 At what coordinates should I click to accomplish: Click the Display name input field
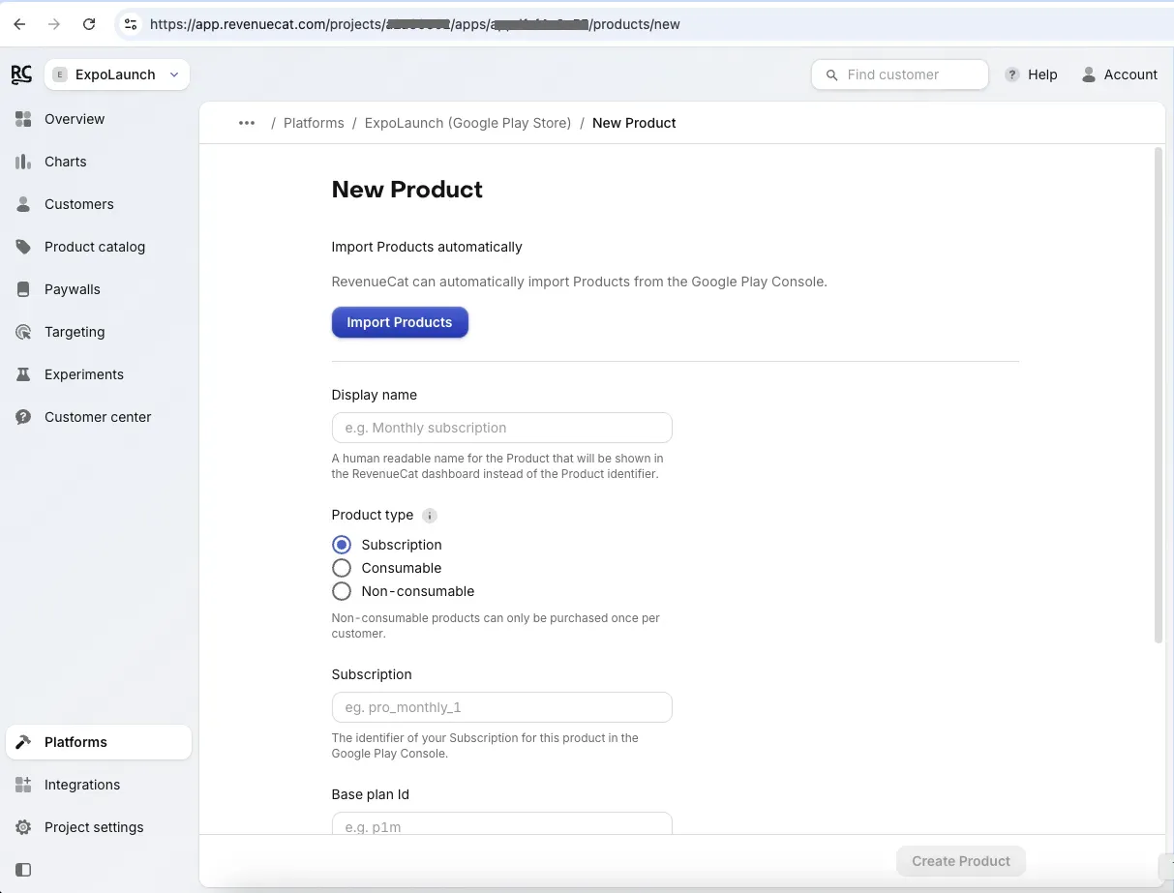501,428
